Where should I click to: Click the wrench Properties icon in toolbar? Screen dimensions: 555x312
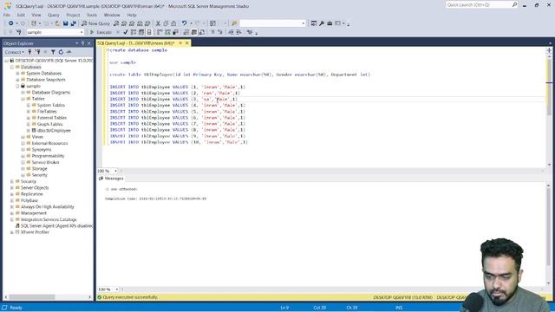pos(322,23)
